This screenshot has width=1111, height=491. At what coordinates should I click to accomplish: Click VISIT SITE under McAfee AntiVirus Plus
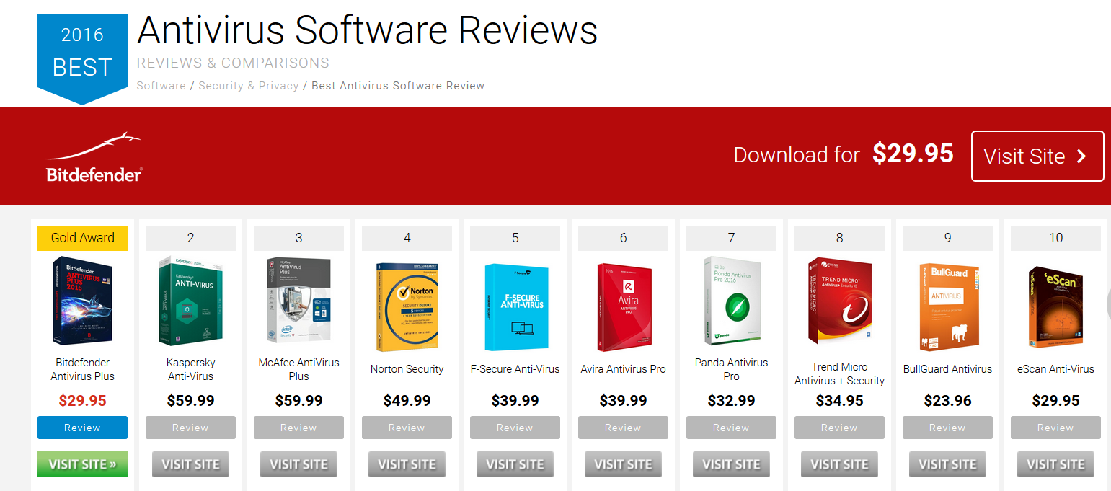298,464
